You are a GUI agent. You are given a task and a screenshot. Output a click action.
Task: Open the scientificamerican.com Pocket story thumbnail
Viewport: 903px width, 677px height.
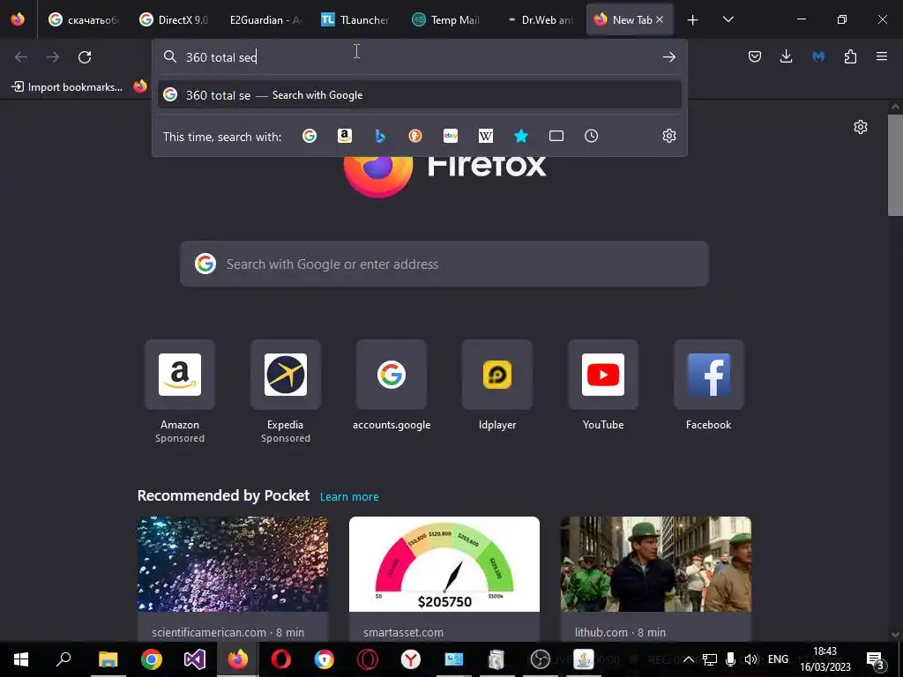click(x=233, y=564)
